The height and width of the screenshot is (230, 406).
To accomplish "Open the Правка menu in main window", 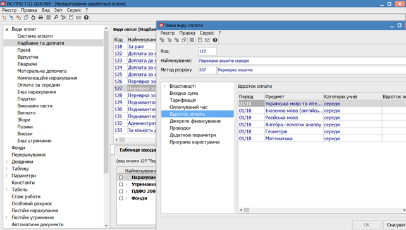I will coord(28,10).
